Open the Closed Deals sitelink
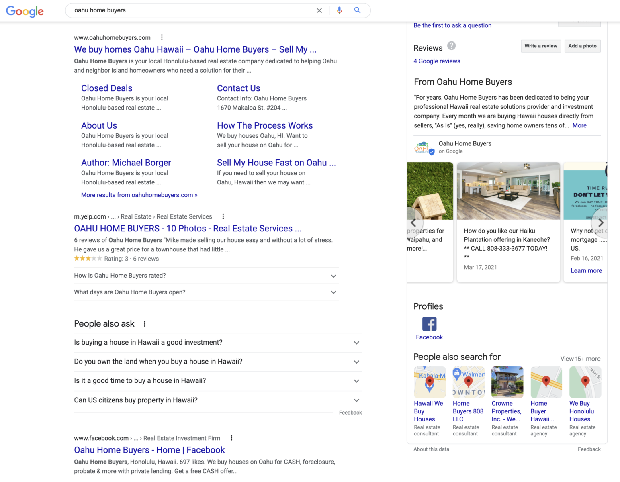Image resolution: width=620 pixels, height=482 pixels. (x=106, y=88)
